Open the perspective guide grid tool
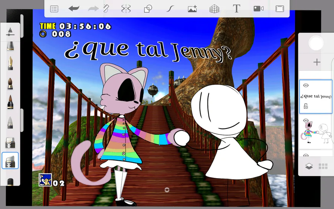The width and height of the screenshot is (334, 209). (214, 9)
